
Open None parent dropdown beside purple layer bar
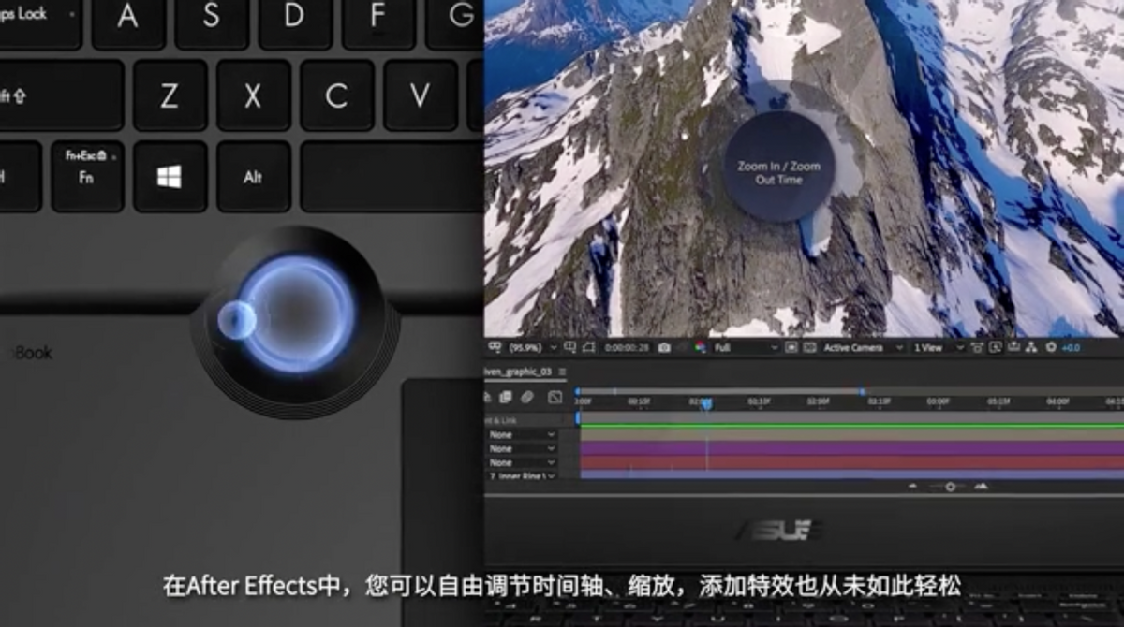522,449
